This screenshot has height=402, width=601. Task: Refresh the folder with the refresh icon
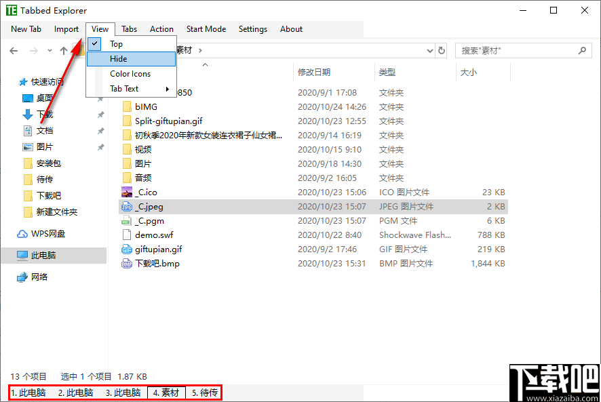(441, 50)
